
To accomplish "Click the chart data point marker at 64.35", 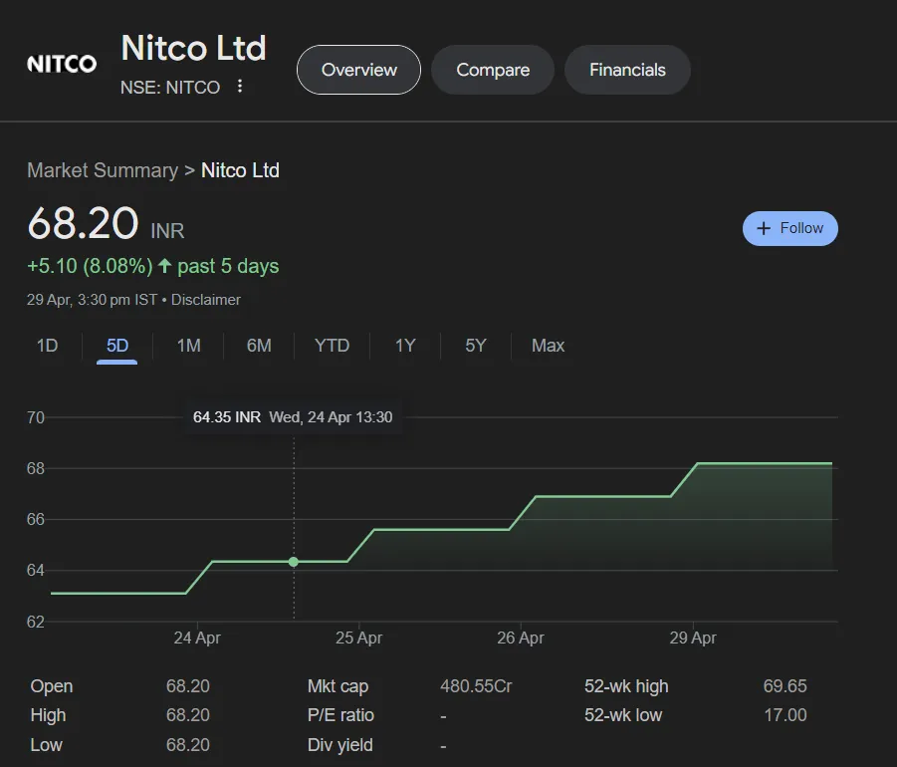I will point(294,562).
